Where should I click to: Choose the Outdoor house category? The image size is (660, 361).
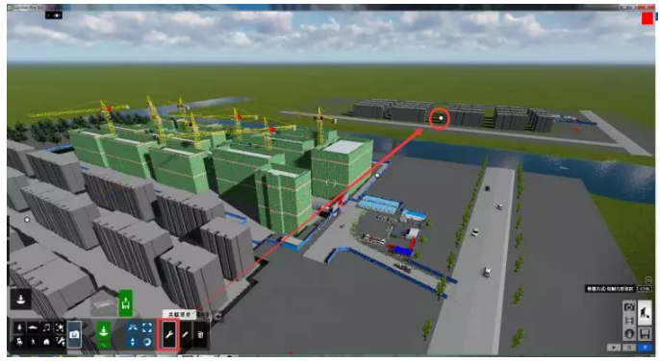(x=46, y=341)
